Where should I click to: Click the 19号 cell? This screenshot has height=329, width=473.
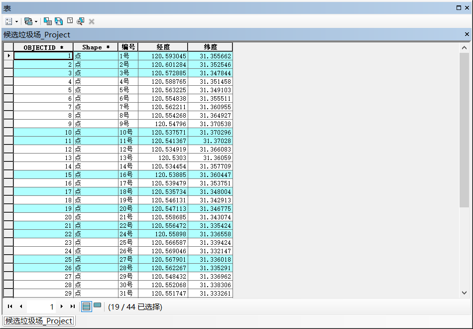coord(128,200)
